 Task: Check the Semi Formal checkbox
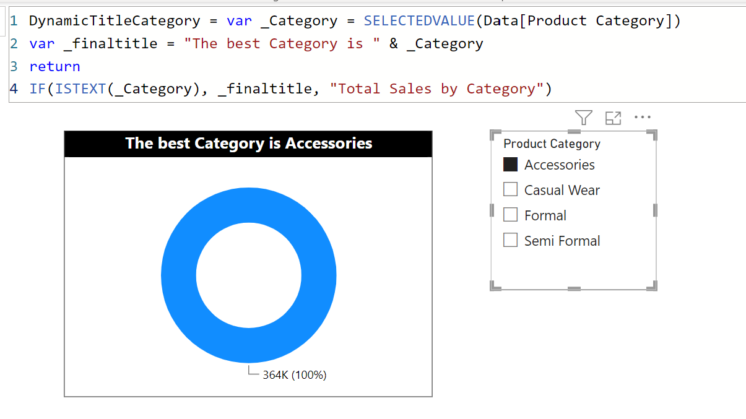click(x=510, y=240)
